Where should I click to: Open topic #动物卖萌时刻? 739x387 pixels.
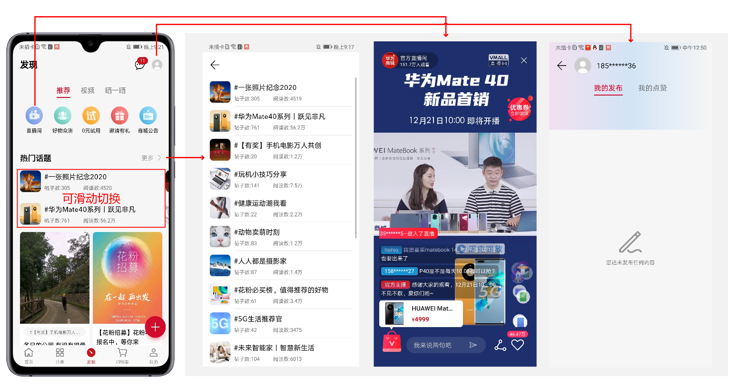pos(281,237)
